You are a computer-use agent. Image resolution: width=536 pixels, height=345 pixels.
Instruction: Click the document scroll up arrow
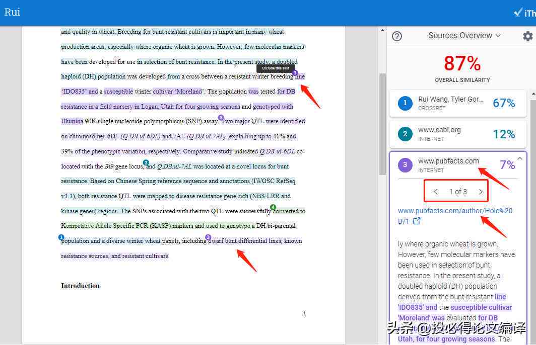(x=382, y=30)
